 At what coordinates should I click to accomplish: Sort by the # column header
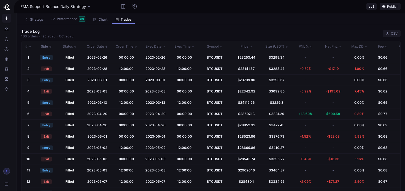pos(28,47)
